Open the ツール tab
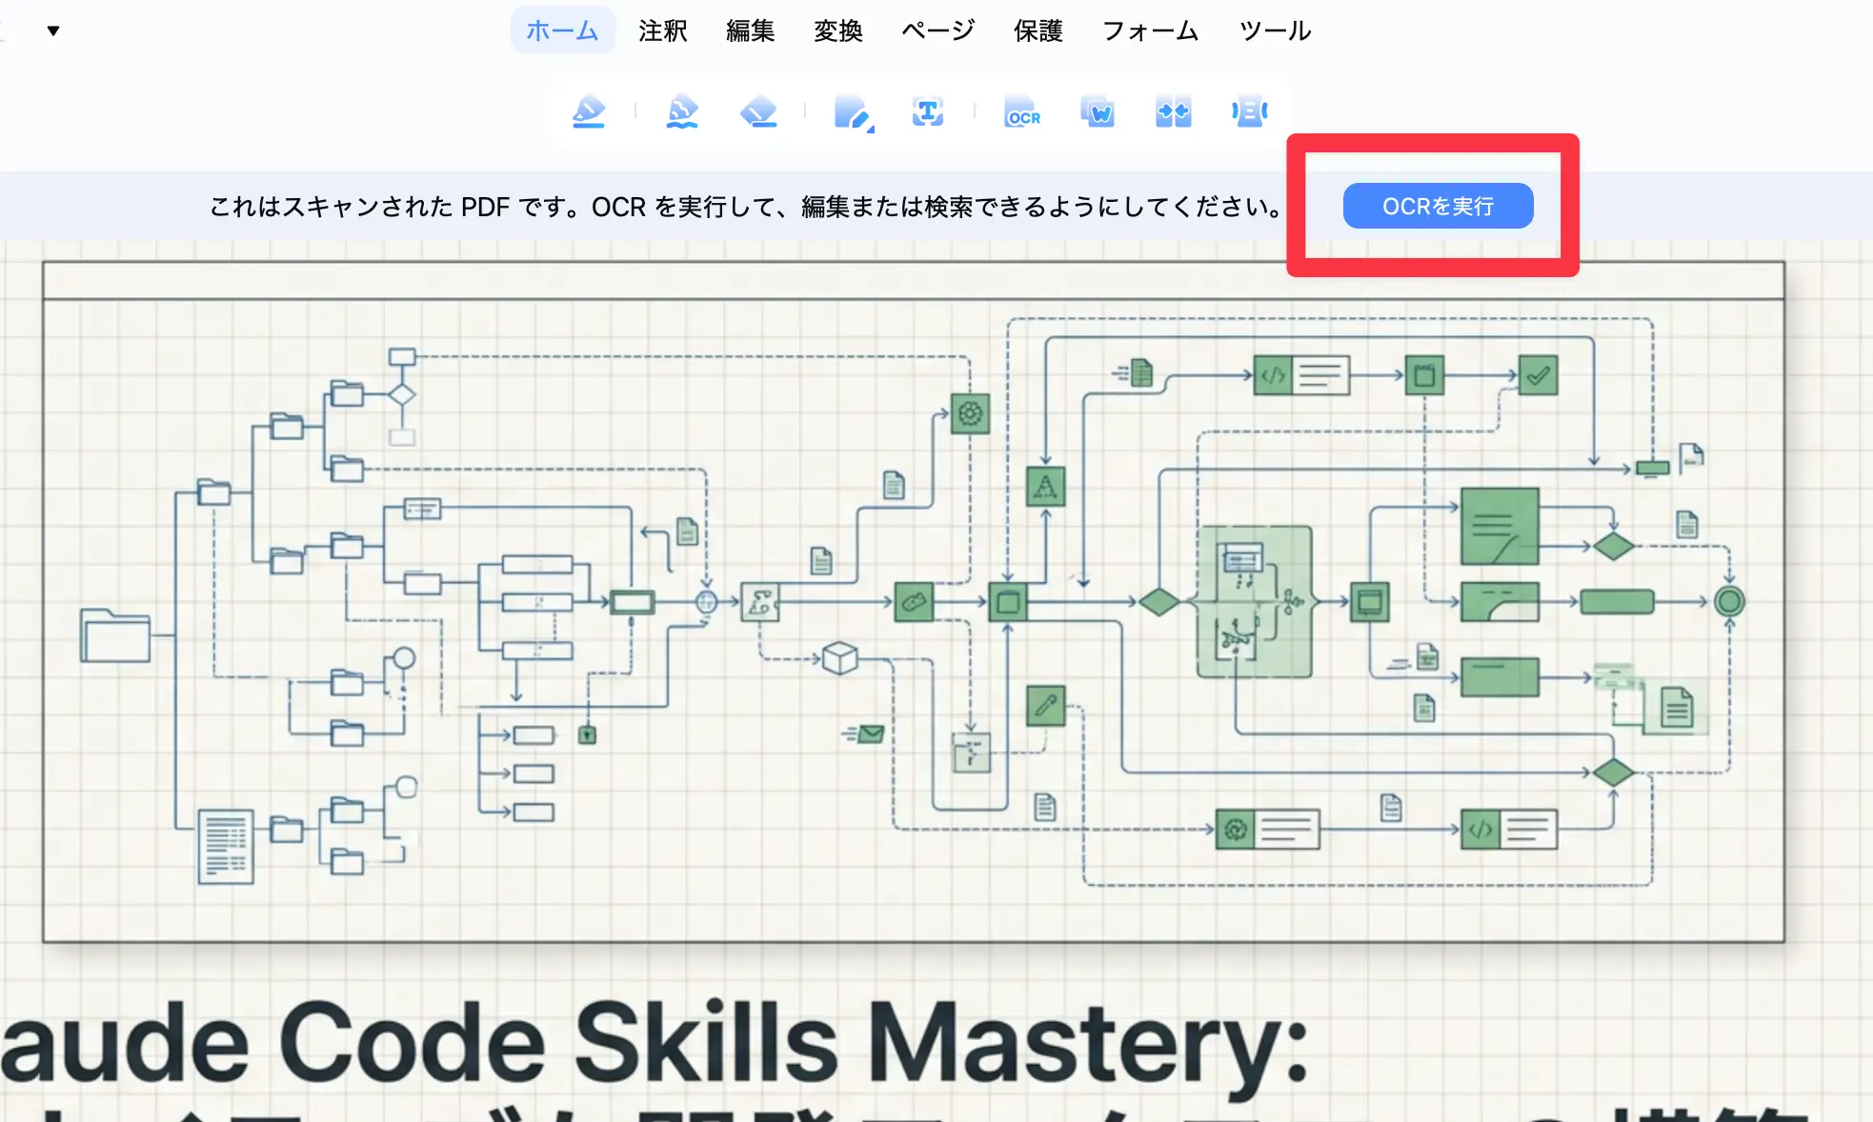The width and height of the screenshot is (1873, 1122). tap(1276, 30)
